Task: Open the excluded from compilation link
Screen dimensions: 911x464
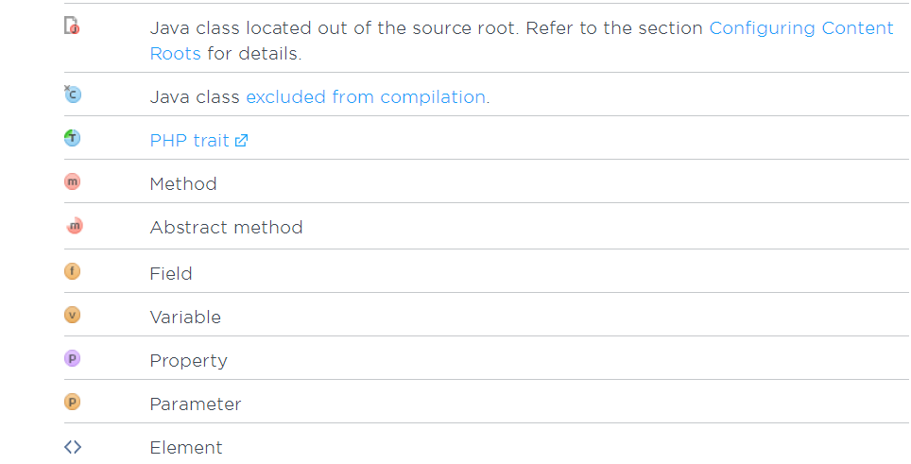Action: pos(366,96)
